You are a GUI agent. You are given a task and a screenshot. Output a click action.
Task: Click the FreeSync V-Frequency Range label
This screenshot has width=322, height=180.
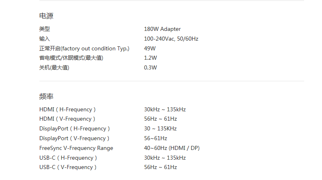[76, 148]
